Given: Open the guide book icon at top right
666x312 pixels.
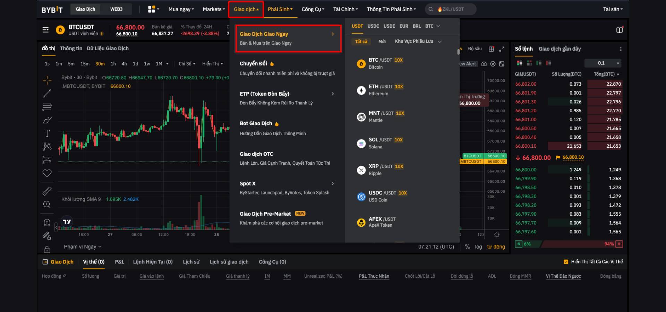Looking at the screenshot, I should click(620, 30).
